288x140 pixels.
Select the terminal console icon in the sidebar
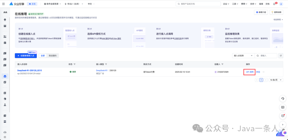pos(5,53)
